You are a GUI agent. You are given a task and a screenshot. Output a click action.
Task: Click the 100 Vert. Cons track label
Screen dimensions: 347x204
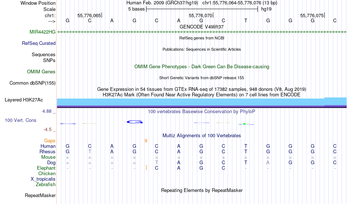pyautogui.click(x=20, y=120)
